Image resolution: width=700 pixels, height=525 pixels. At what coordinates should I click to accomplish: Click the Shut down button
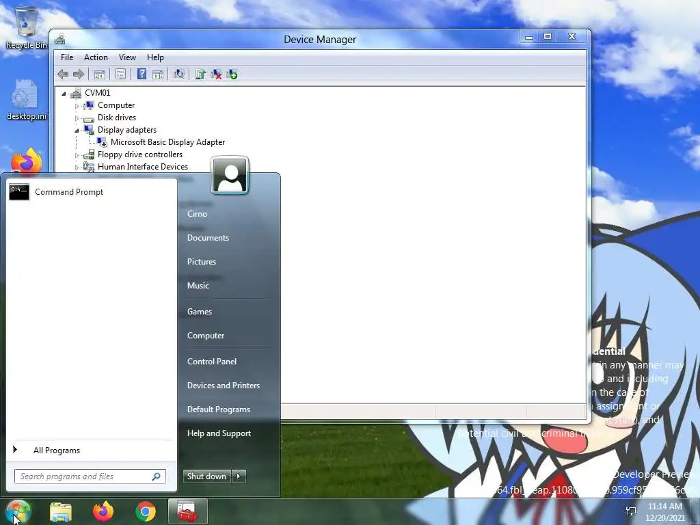coord(207,476)
